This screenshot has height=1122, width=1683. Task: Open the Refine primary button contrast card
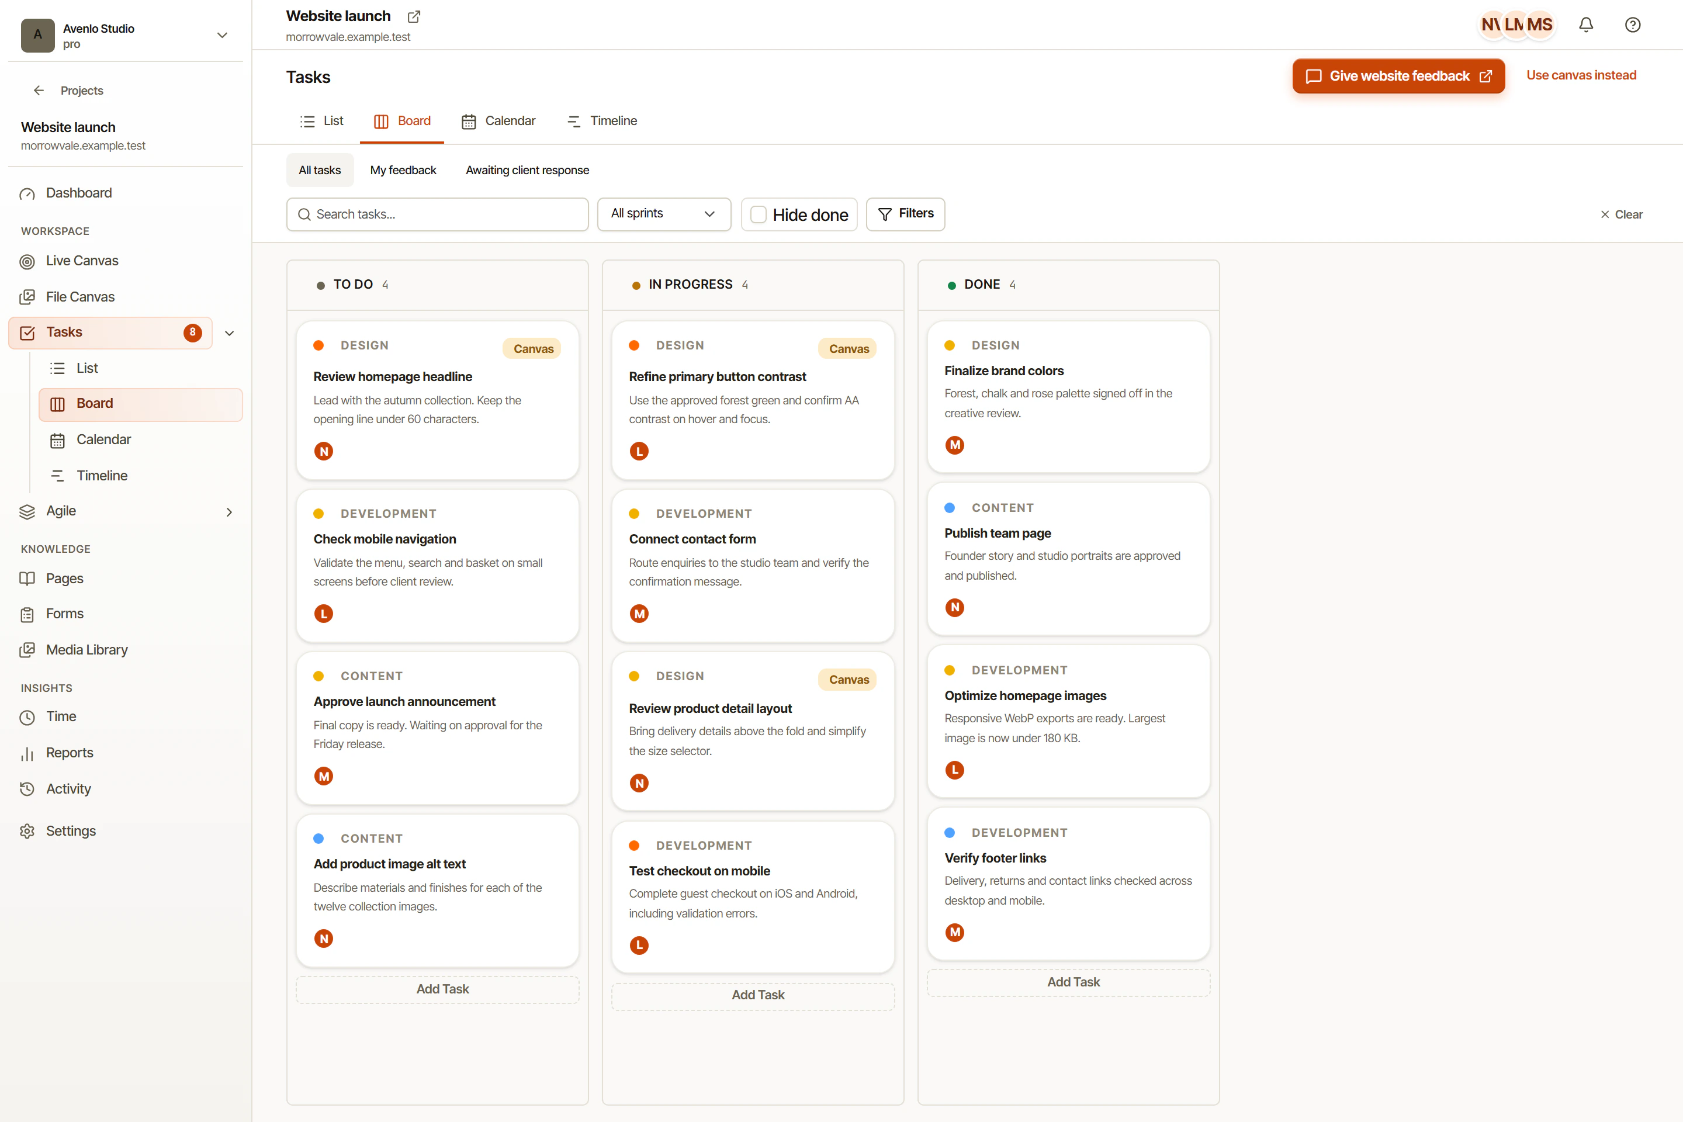(753, 400)
